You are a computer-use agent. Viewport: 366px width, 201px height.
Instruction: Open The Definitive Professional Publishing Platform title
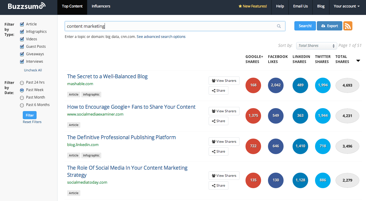(x=121, y=137)
